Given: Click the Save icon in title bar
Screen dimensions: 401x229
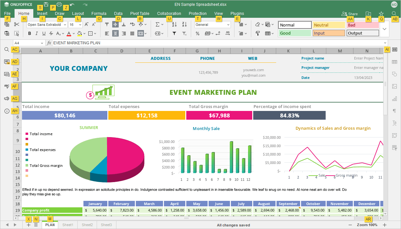Looking at the screenshot, I should point(46,5).
